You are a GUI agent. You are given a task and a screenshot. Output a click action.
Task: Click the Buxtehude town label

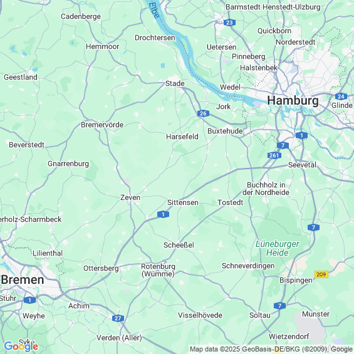pos(225,131)
